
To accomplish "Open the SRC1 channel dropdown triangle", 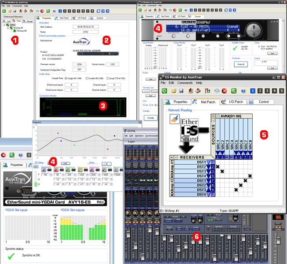I will 217,153.
